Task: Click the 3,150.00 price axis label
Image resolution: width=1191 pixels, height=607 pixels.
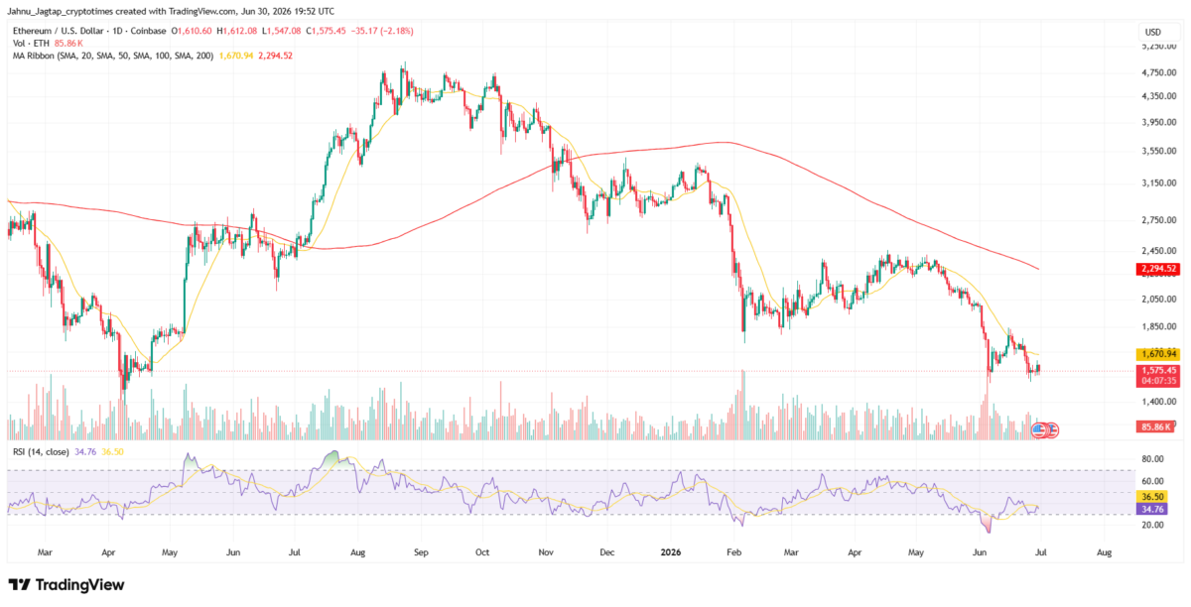Action: [x=1158, y=183]
